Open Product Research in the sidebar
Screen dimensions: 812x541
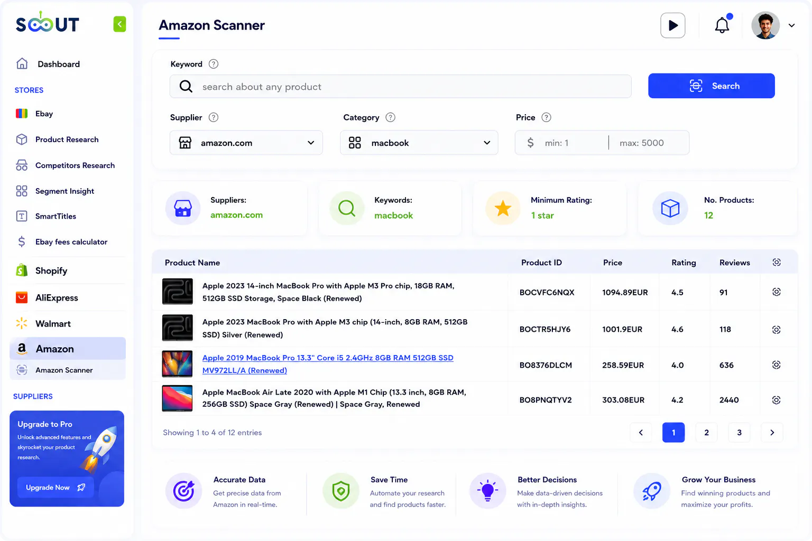pyautogui.click(x=57, y=139)
